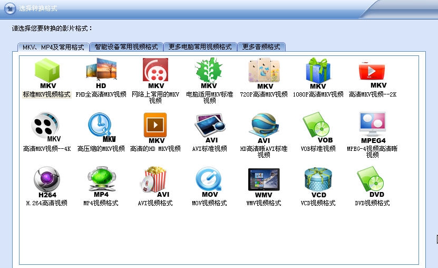Choose the blue clock 高压缩的MKV视频 icon
The height and width of the screenshot is (268, 438).
point(101,128)
